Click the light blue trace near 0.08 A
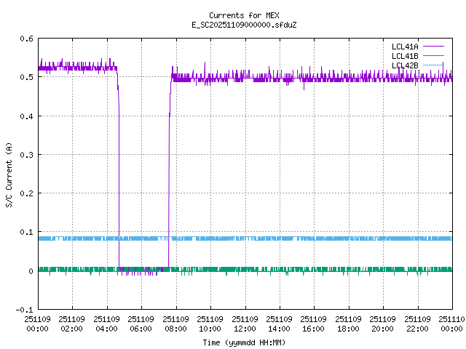 pyautogui.click(x=291, y=238)
